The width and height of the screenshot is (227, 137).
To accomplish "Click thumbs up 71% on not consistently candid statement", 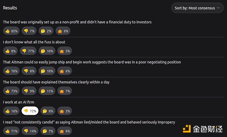I will click(x=11, y=131).
